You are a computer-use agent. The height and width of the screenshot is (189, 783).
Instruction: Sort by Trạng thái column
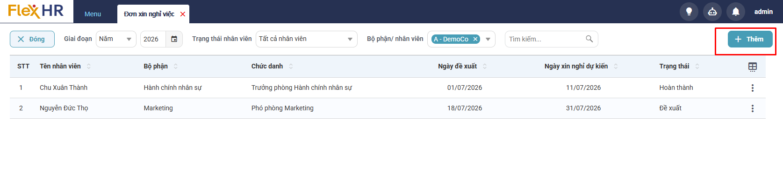tap(697, 66)
